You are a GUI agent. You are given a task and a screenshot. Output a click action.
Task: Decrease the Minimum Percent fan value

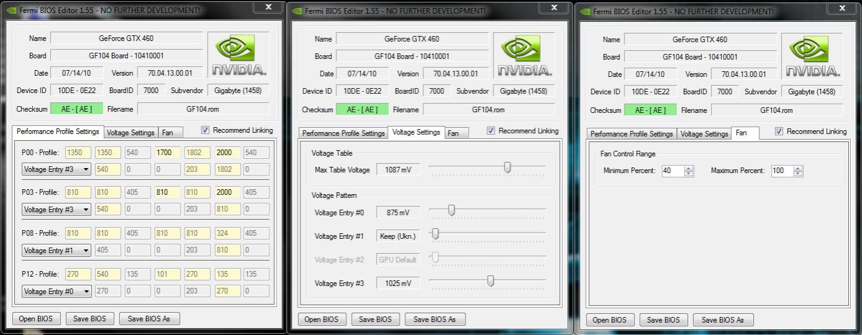688,174
